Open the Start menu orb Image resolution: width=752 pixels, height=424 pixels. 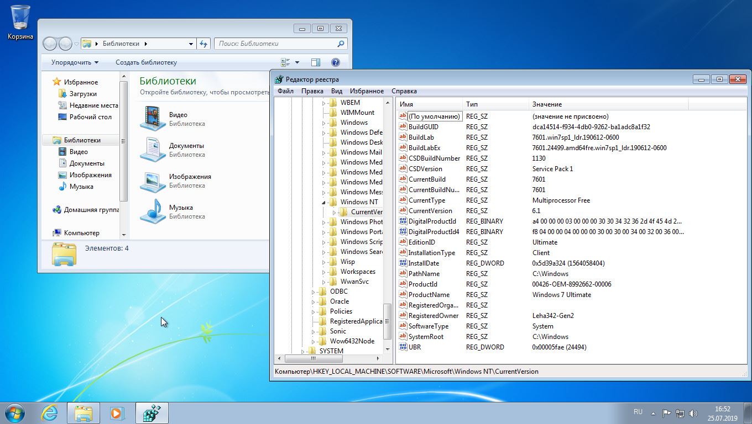pos(15,413)
